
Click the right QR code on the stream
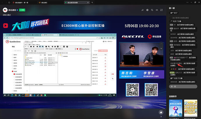coord(151,89)
